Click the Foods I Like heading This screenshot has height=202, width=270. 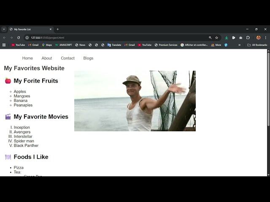point(31,157)
